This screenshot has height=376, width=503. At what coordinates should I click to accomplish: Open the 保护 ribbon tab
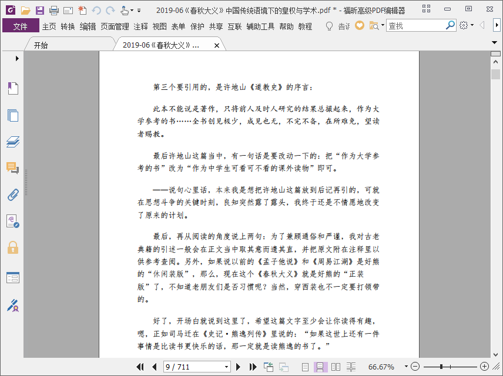(197, 26)
